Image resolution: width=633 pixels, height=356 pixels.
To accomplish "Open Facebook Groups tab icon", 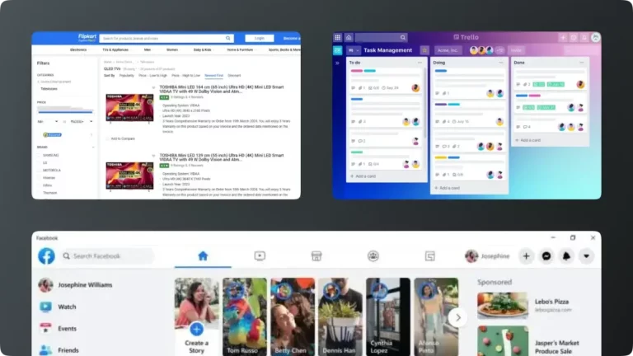I will pyautogui.click(x=373, y=256).
